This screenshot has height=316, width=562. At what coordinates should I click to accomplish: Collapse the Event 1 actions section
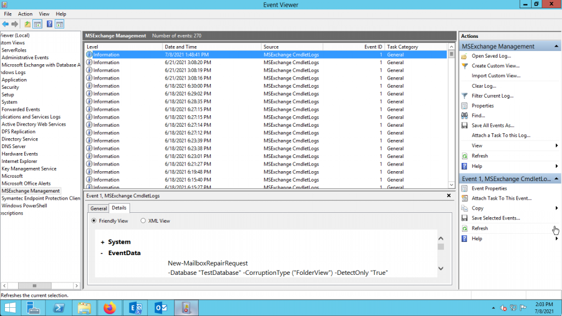(557, 179)
